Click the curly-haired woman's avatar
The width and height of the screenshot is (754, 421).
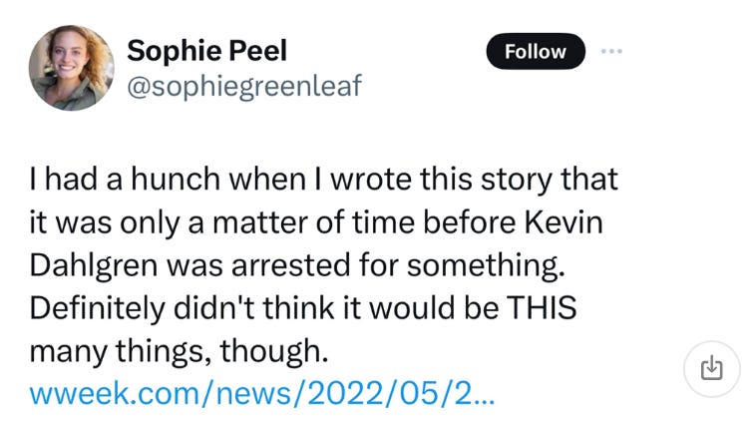[x=72, y=68]
